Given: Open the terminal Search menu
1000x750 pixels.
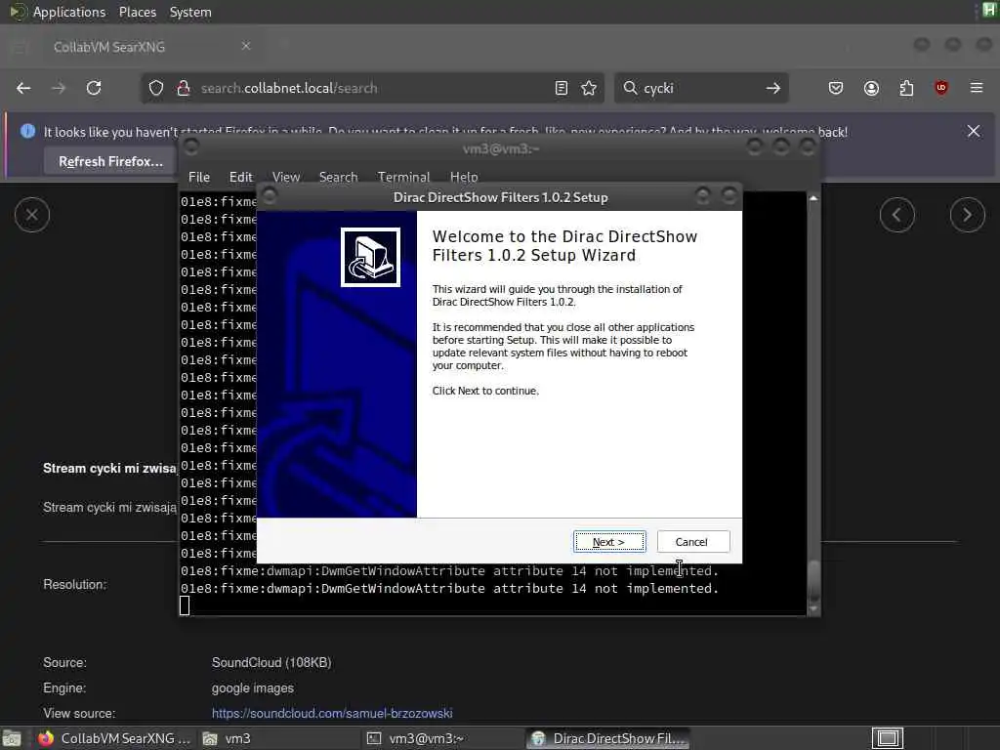Looking at the screenshot, I should (338, 177).
